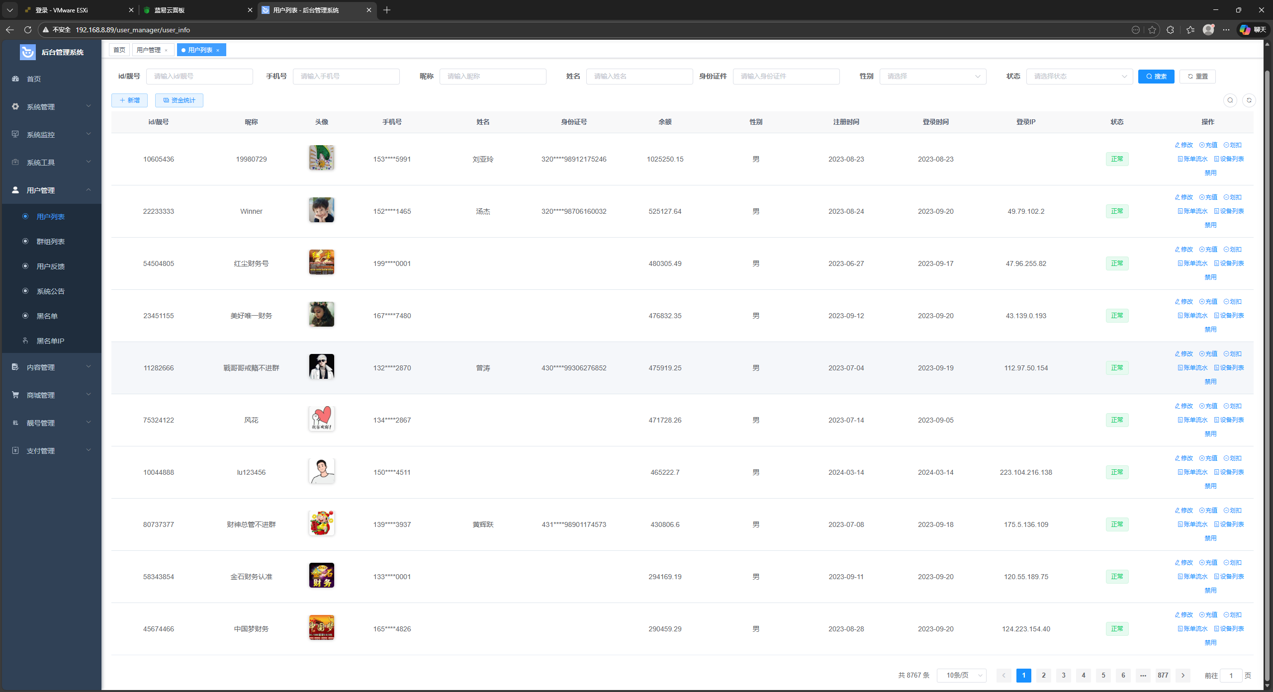Click the 系统监控 monitor icon in sidebar

pos(15,134)
